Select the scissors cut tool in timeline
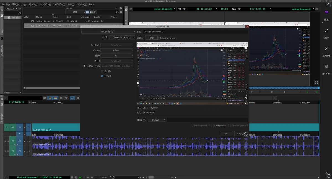This screenshot has height=179, width=332. [x=61, y=98]
